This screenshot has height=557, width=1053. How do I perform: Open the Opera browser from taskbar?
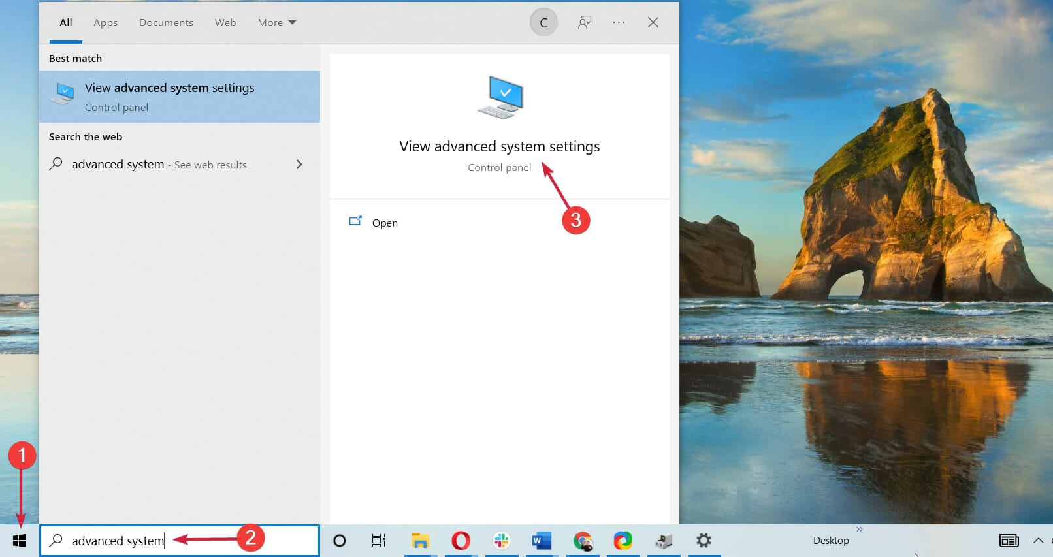click(x=461, y=541)
